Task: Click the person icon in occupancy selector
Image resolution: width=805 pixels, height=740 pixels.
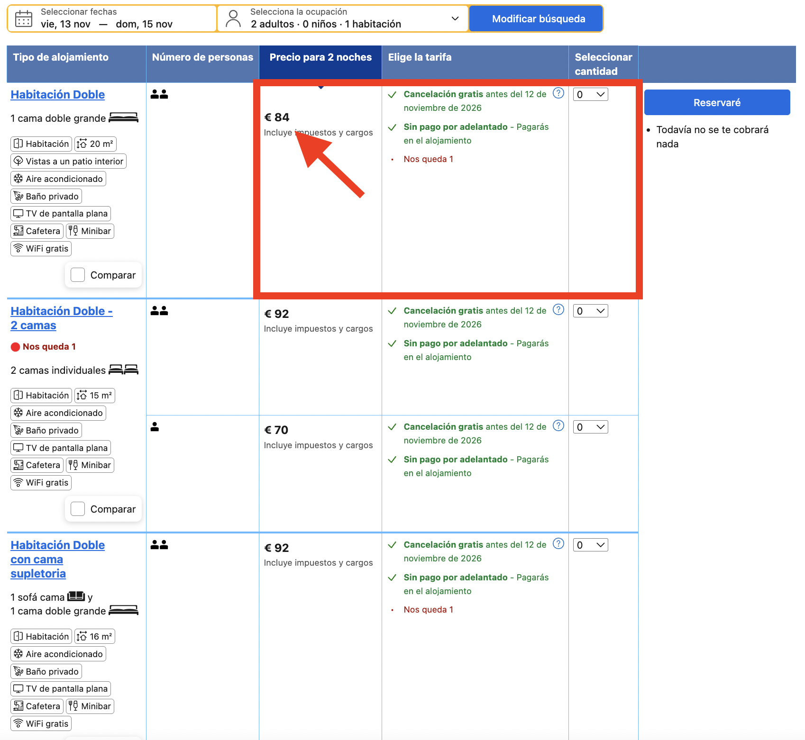Action: click(233, 19)
